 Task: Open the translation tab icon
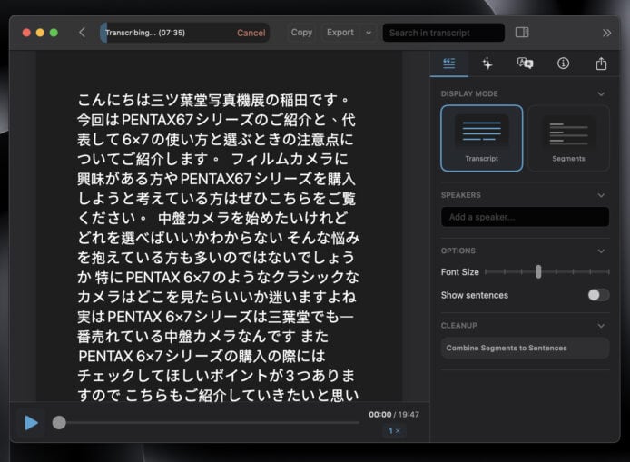(x=525, y=64)
